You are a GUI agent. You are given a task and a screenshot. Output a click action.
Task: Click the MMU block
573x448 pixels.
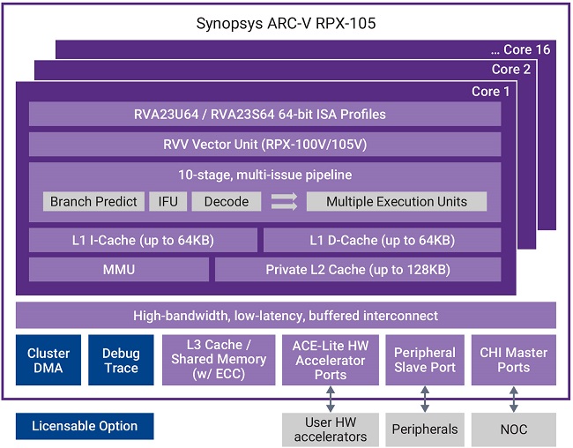[x=119, y=270]
